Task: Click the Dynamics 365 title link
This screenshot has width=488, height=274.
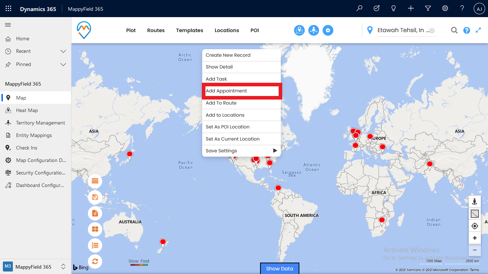Action: [38, 9]
